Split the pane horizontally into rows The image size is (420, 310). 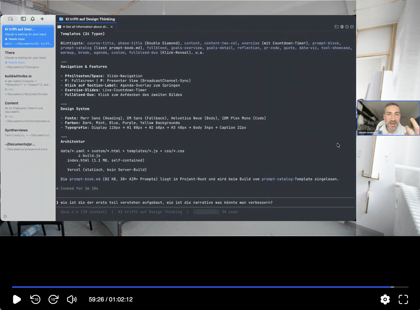[352, 27]
